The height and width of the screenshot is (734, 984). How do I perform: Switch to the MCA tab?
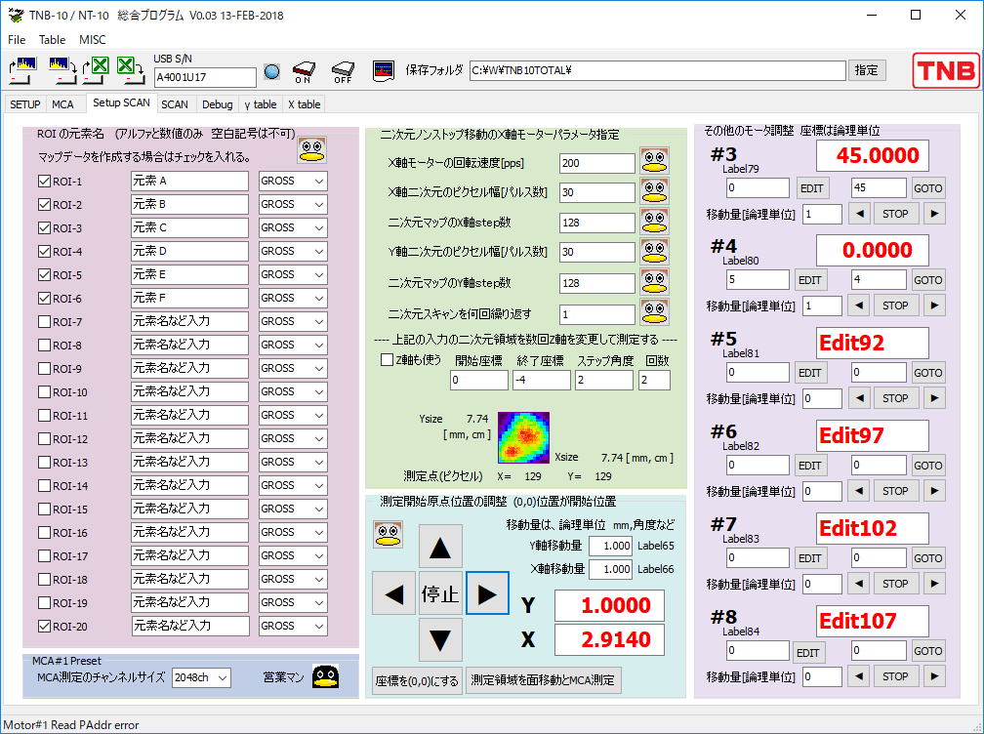click(62, 104)
